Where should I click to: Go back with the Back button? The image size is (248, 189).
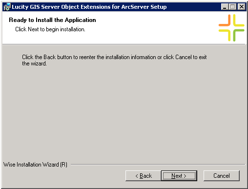(x=143, y=176)
